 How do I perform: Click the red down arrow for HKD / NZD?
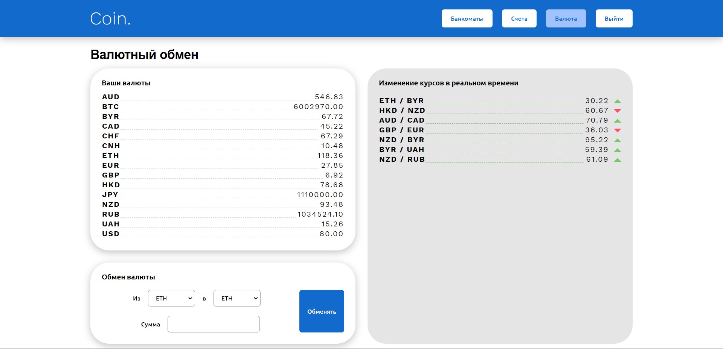tap(617, 111)
